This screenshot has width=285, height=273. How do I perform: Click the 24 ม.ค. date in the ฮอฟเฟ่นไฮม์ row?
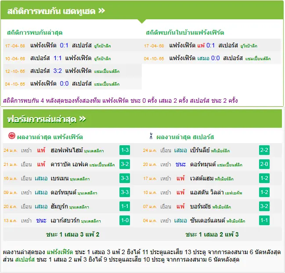point(11,151)
